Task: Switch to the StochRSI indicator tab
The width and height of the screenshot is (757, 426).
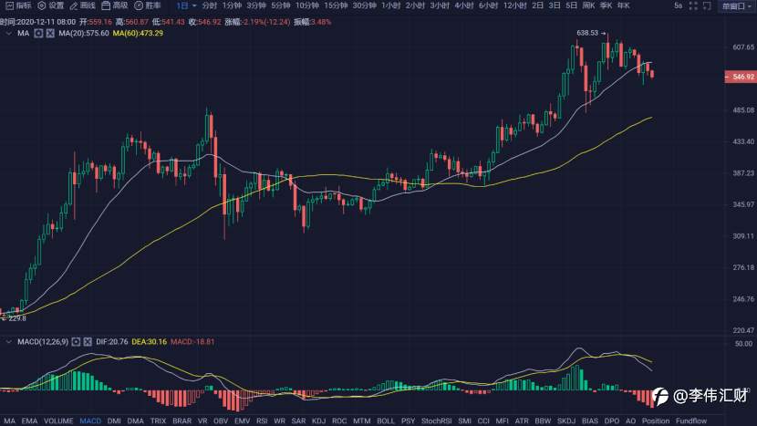Action: 437,421
